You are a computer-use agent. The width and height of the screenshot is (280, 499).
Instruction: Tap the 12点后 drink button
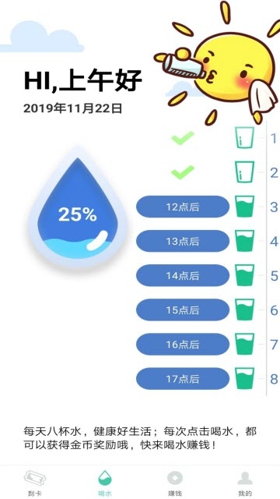point(183,207)
